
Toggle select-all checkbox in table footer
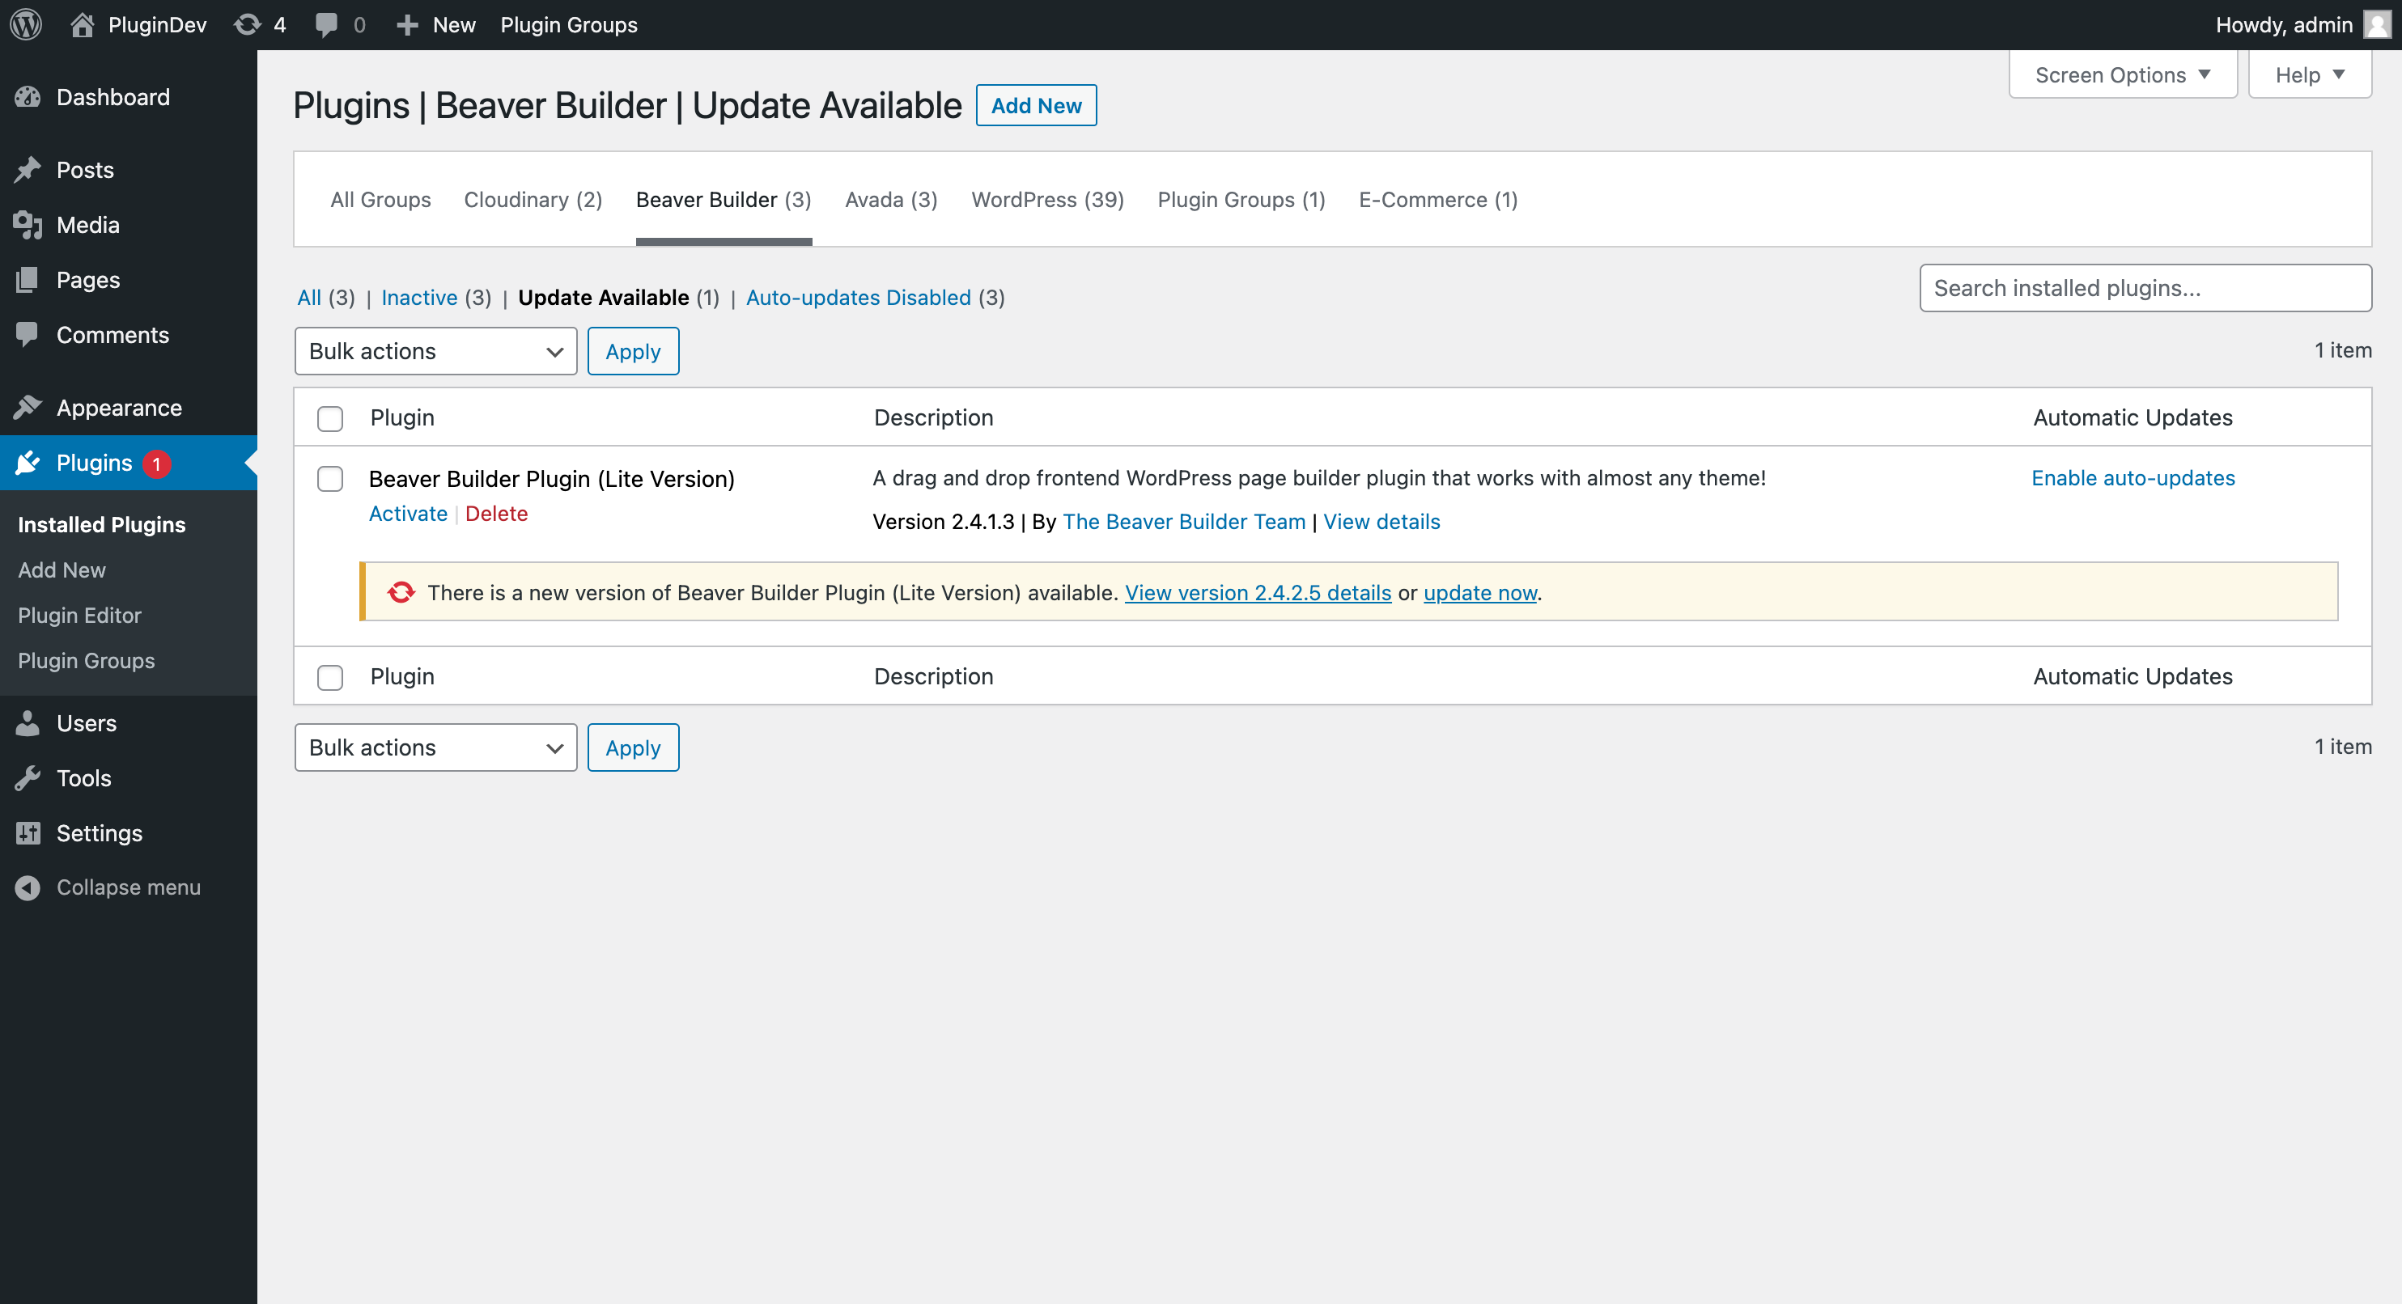[330, 677]
